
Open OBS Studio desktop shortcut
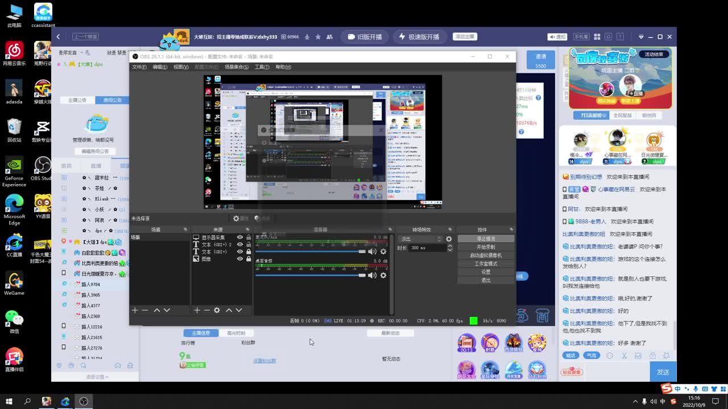pyautogui.click(x=43, y=169)
